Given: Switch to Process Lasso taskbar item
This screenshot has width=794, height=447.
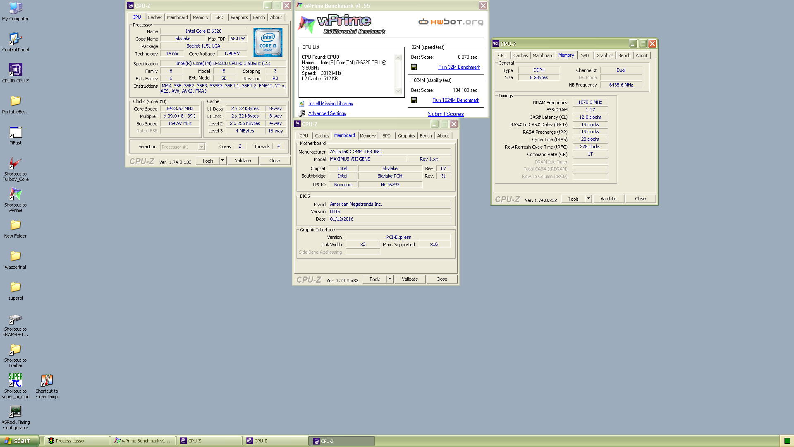Looking at the screenshot, I should click(77, 441).
